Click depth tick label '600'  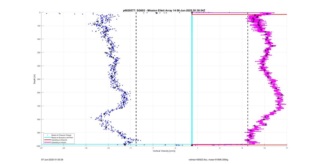(39, 93)
